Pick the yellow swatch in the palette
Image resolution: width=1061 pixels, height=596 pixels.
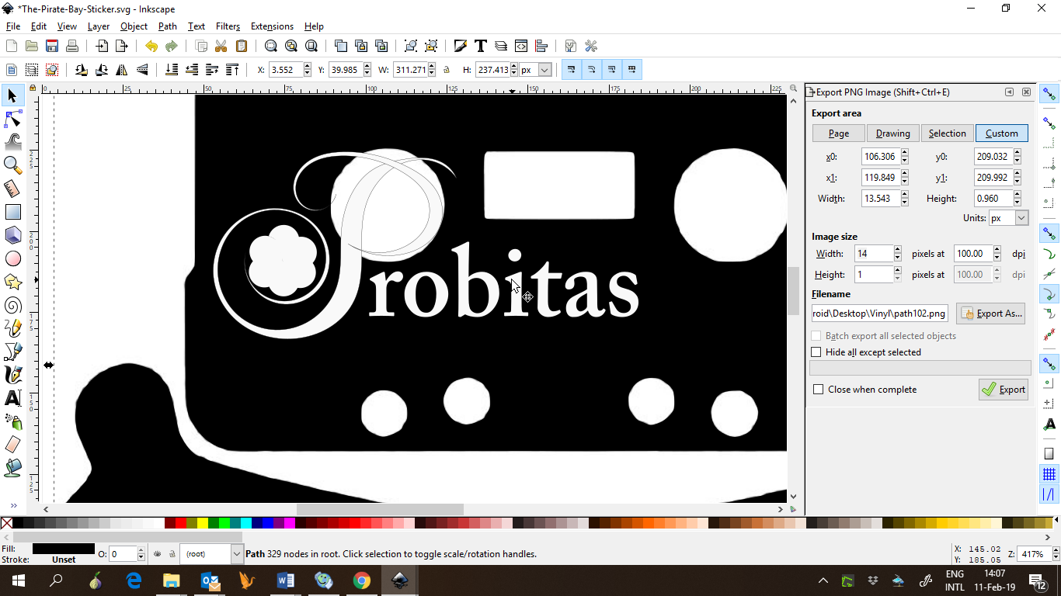point(203,523)
